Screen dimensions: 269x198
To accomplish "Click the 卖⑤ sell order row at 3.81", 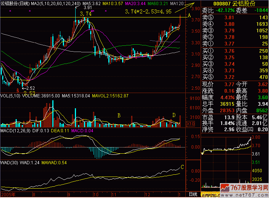I will coord(235,17).
